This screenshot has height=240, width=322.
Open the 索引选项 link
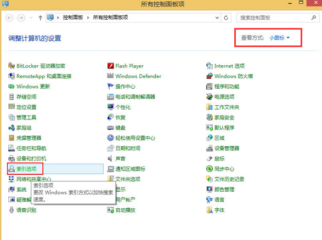click(26, 169)
